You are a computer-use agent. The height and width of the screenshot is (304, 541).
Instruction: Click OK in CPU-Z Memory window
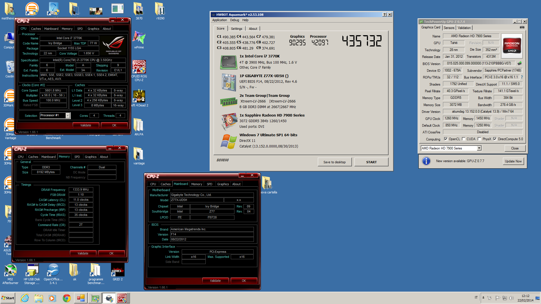[111, 253]
